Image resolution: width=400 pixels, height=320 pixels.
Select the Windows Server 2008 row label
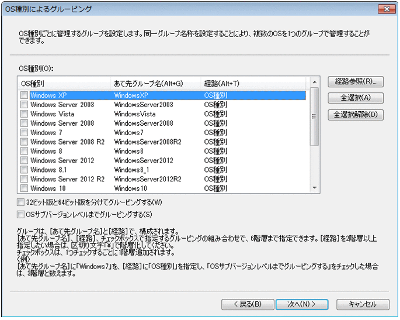(62, 123)
